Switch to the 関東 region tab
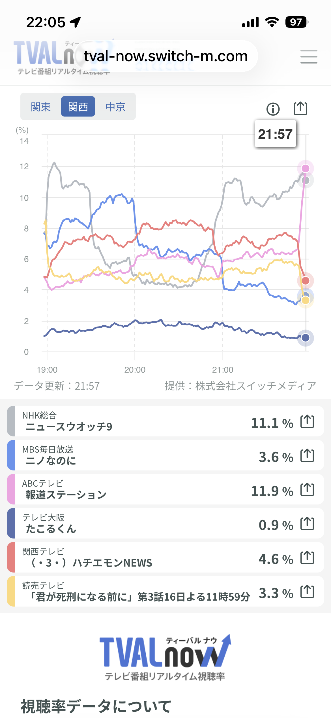The height and width of the screenshot is (718, 331). (41, 107)
